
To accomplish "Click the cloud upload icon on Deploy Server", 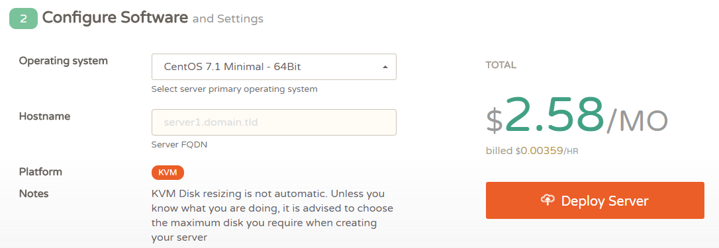I will point(548,200).
